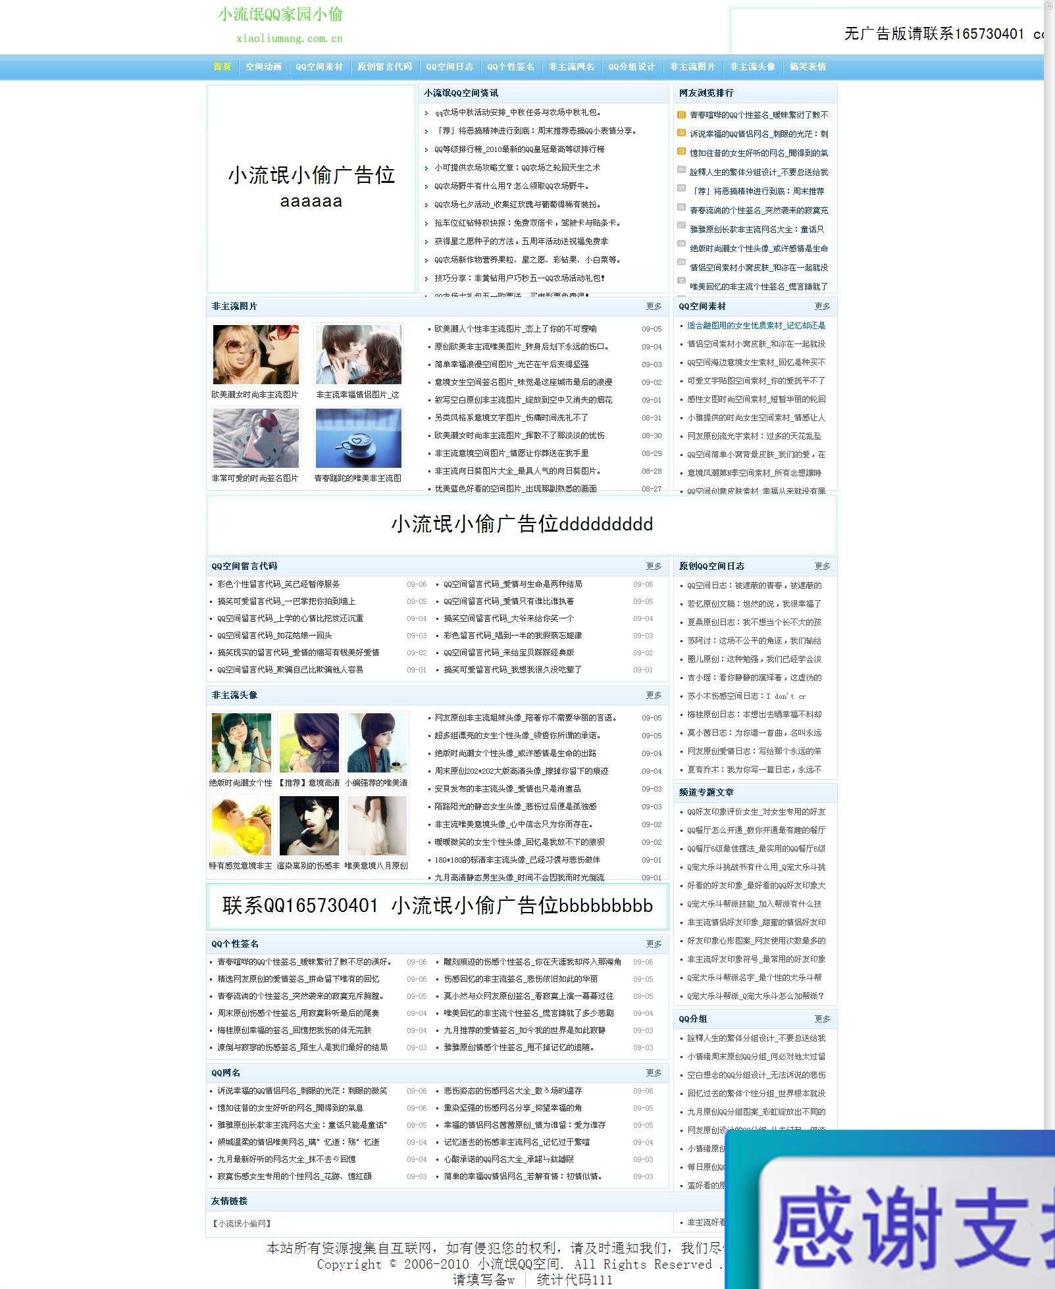The image size is (1055, 1289).
Task: Click the 小流氓QQ家园小偷 site logo
Action: point(281,14)
